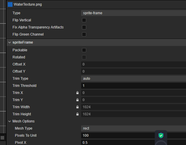Click the Trim Type label
Viewport: 186px width, 145px height.
[x=20, y=79]
